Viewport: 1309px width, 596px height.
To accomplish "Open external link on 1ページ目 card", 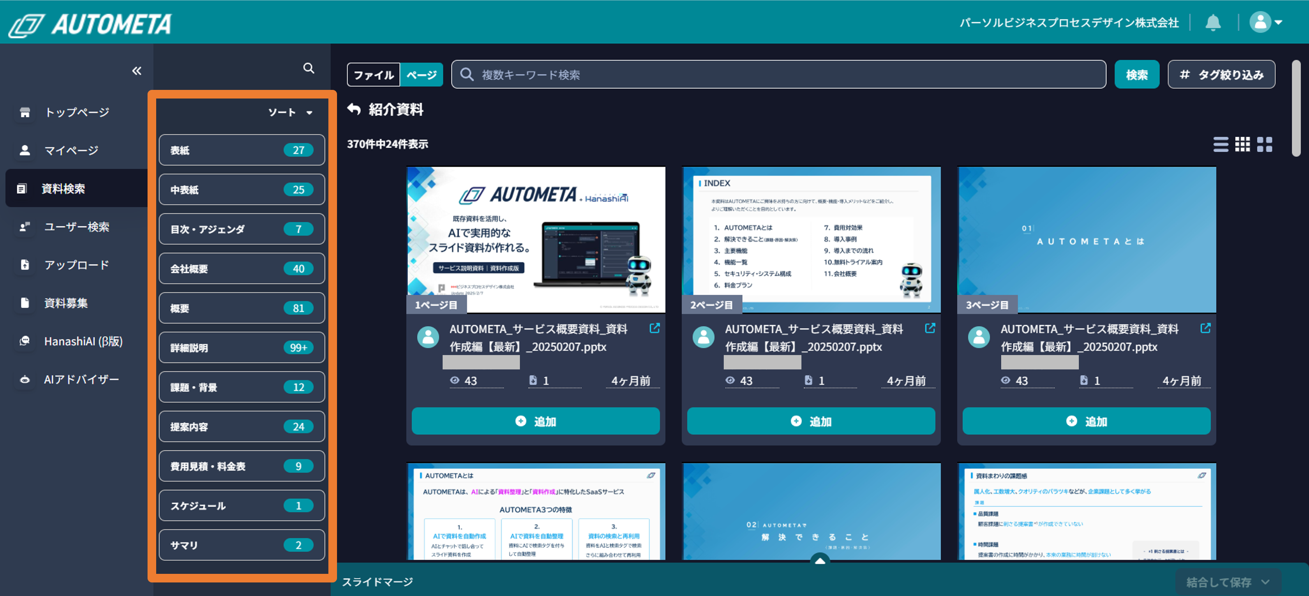I will (x=654, y=328).
